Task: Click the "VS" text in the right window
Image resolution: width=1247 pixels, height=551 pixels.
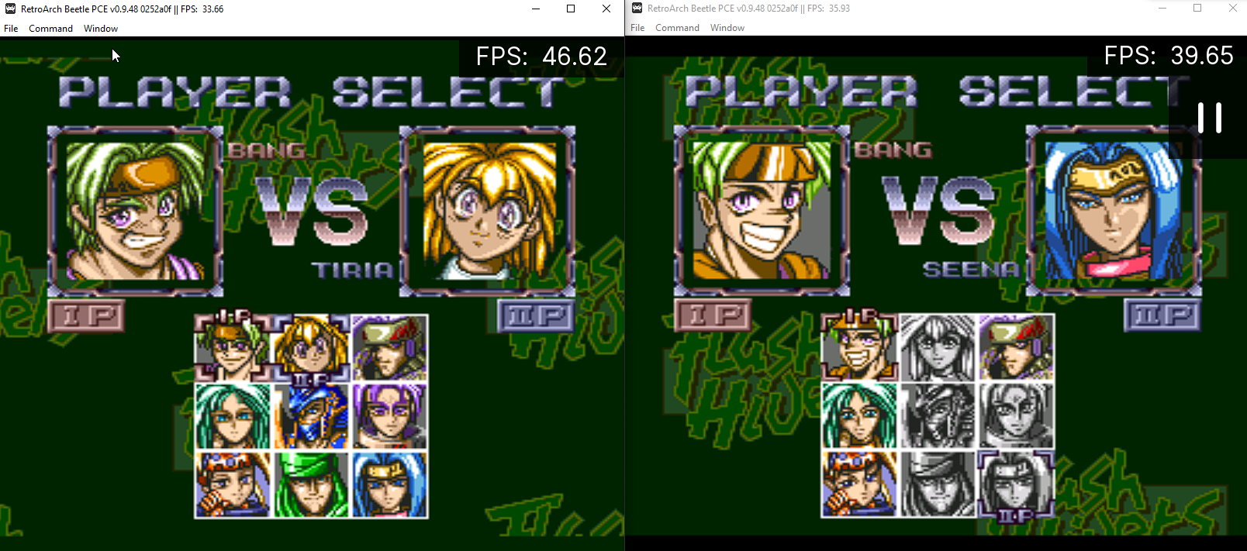Action: click(938, 210)
